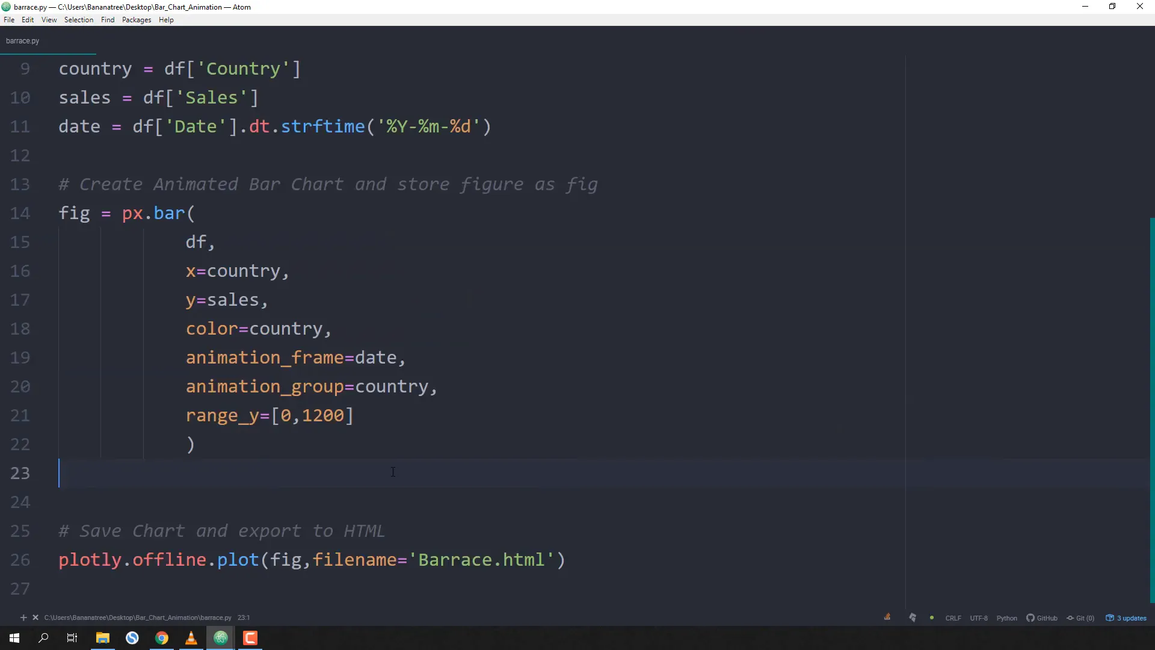The image size is (1155, 650).
Task: Click the file path in status bar
Action: (x=138, y=617)
